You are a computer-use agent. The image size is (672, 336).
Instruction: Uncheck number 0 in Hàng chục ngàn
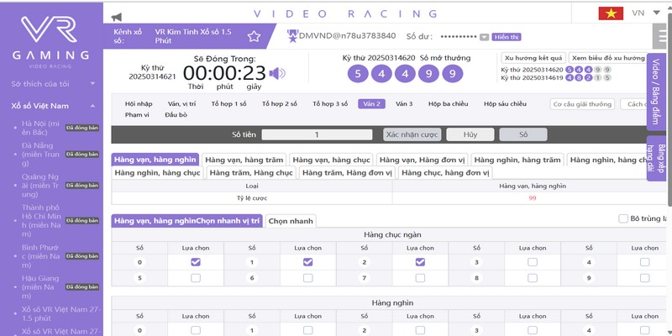point(196,262)
